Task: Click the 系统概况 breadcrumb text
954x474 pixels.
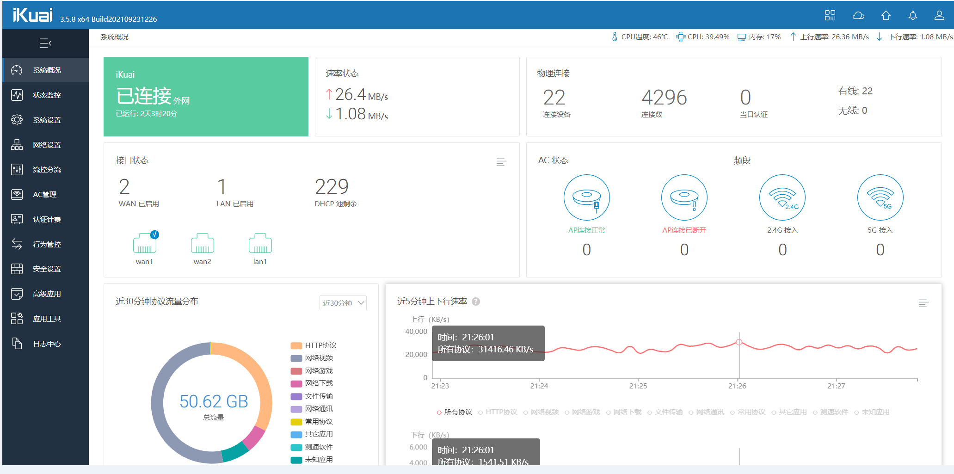Action: (115, 37)
